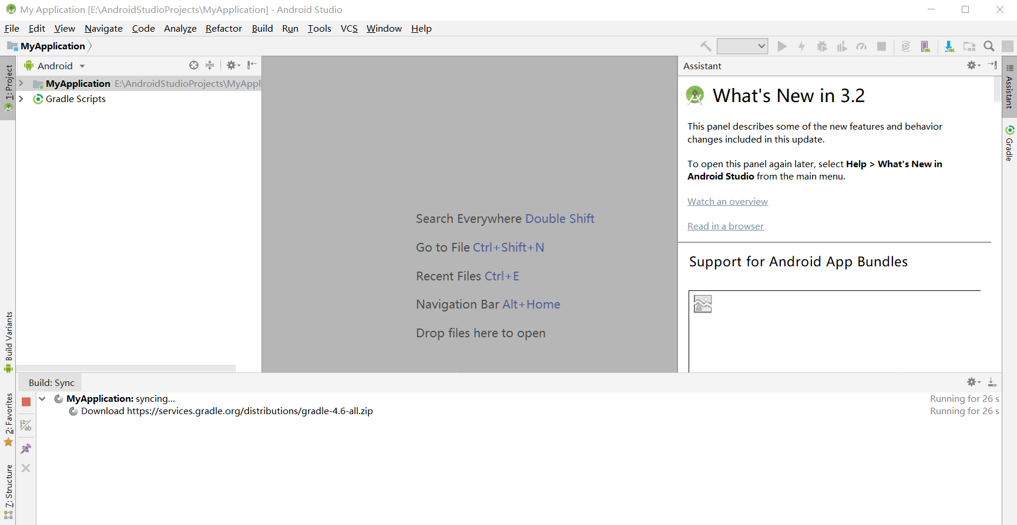
Task: Click the green Run play icon
Action: pyautogui.click(x=782, y=46)
